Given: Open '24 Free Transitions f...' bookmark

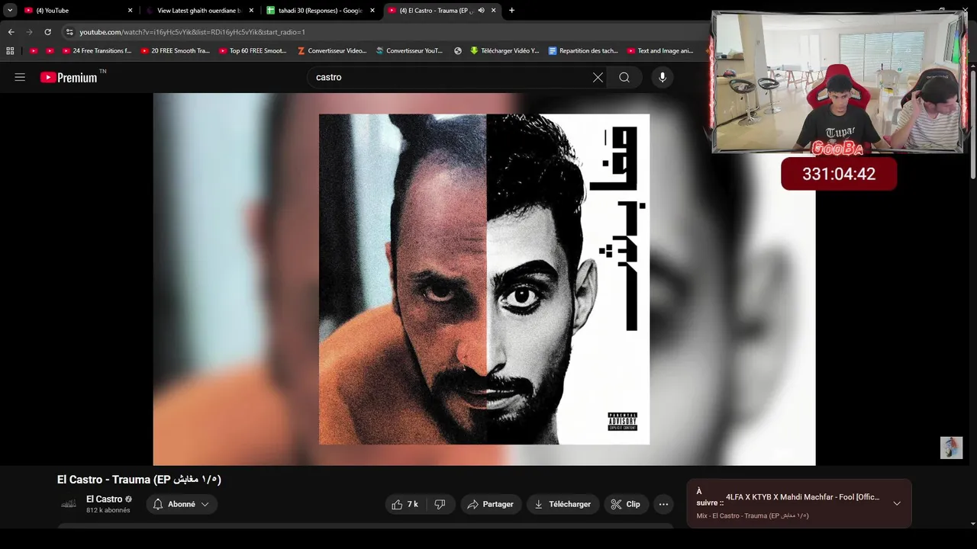Looking at the screenshot, I should (97, 51).
